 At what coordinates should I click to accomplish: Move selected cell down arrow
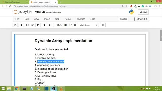tap(50, 25)
